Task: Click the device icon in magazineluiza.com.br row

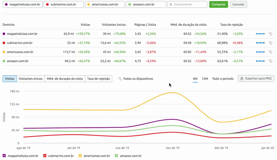Action: coord(270,34)
